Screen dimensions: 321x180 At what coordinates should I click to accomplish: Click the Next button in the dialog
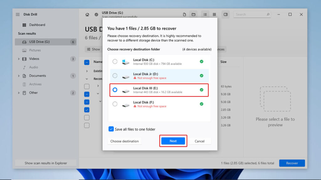(x=173, y=141)
